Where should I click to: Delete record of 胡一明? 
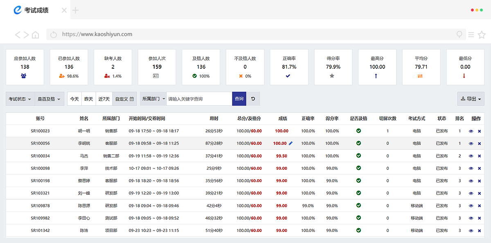pyautogui.click(x=480, y=131)
